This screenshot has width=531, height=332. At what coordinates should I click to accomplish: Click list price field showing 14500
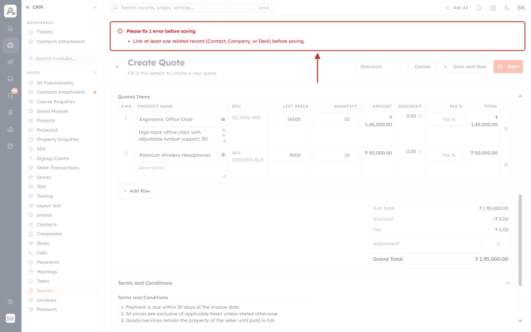coord(289,120)
